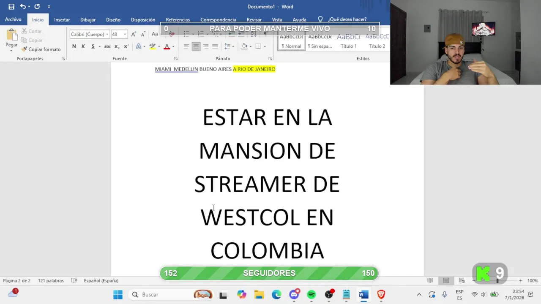
Task: Toggle underline S formatting
Action: (x=93, y=46)
